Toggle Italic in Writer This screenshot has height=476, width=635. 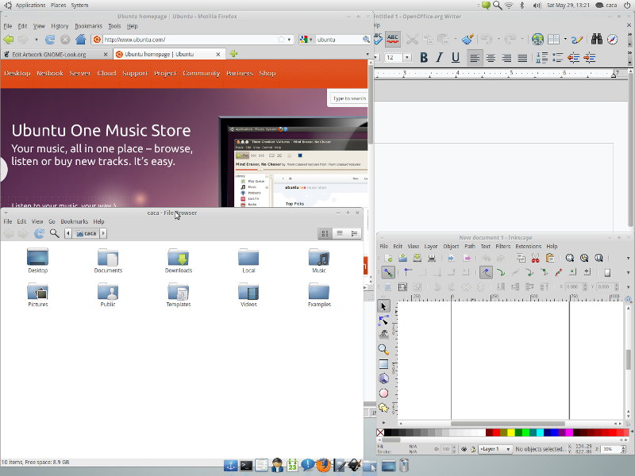point(440,58)
